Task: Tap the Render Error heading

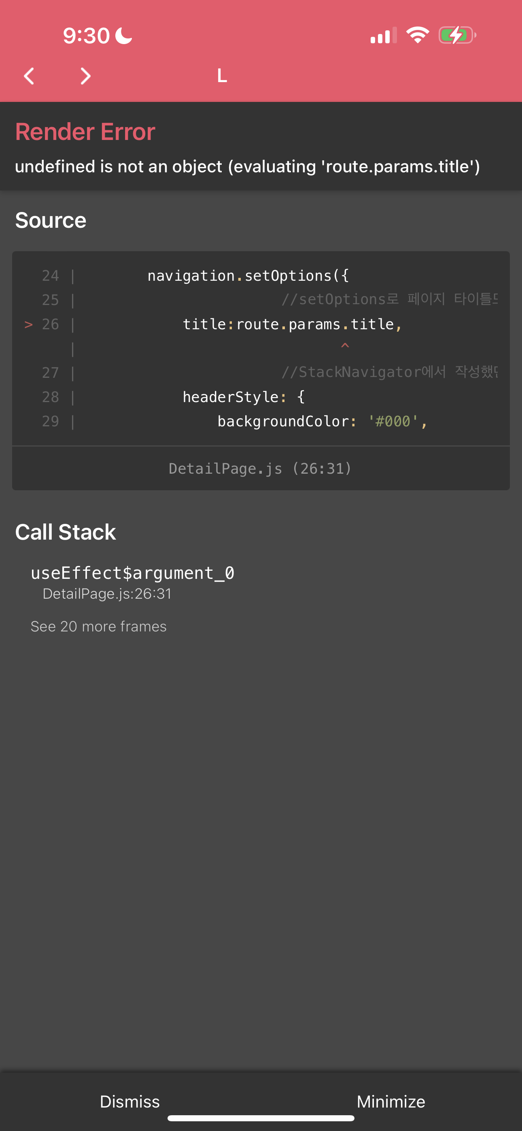Action: 85,131
